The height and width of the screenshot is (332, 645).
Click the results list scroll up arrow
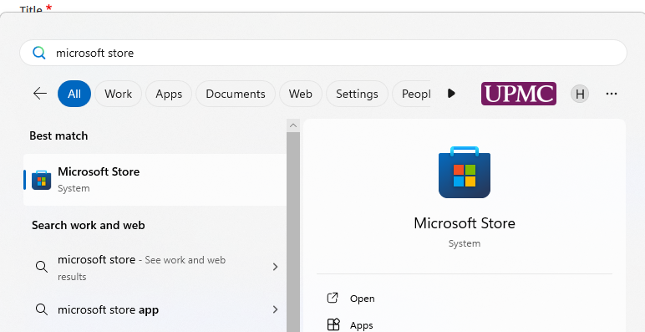click(x=293, y=125)
